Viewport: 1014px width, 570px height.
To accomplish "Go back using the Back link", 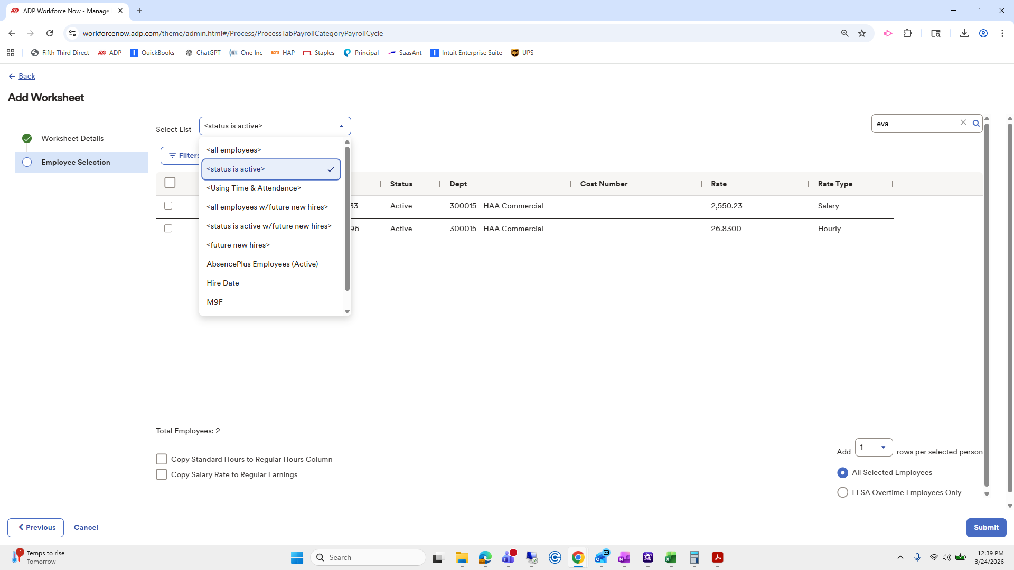I will [26, 76].
